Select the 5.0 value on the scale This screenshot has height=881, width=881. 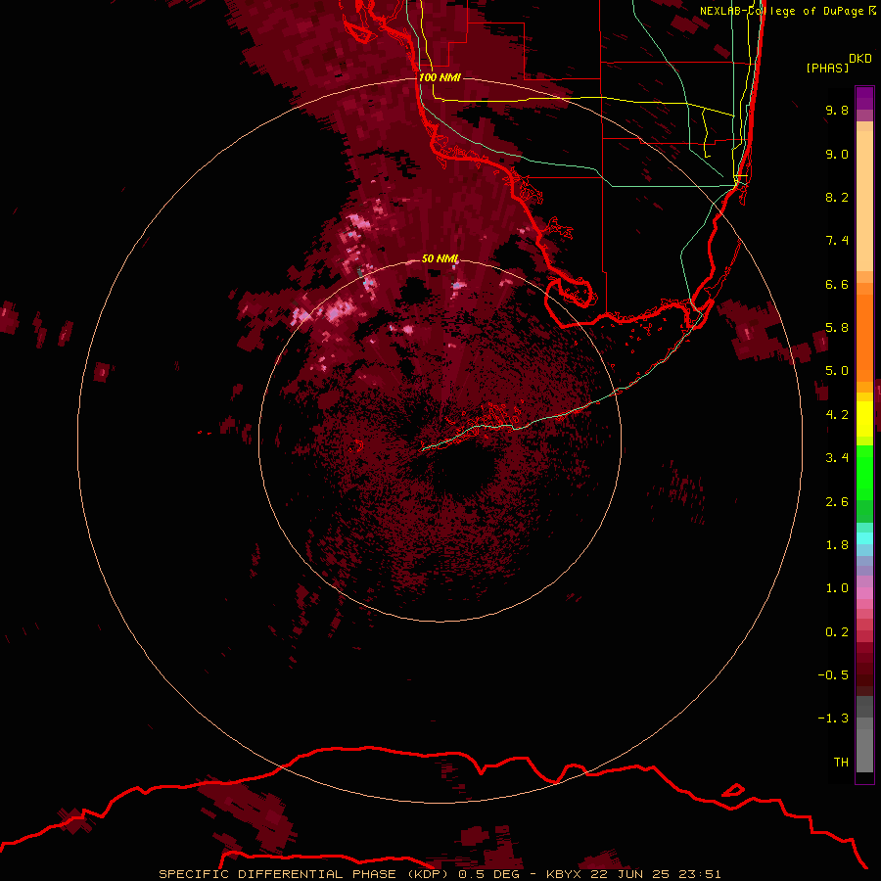coord(837,371)
